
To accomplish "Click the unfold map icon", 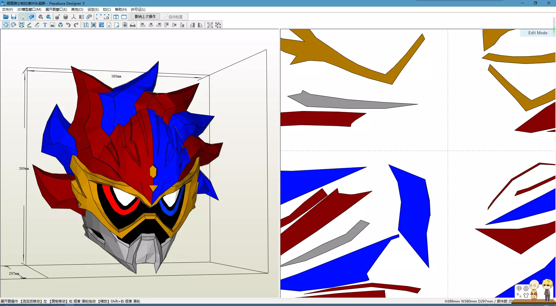I will (86, 25).
